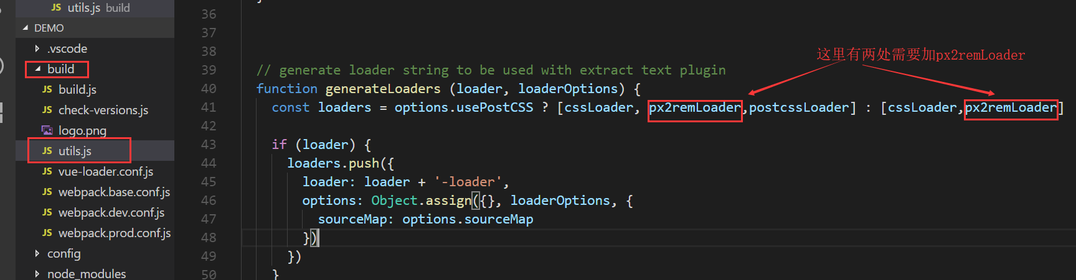Place cursor on first px2remLoader in line 41
This screenshot has height=280, width=1076.
(x=695, y=107)
